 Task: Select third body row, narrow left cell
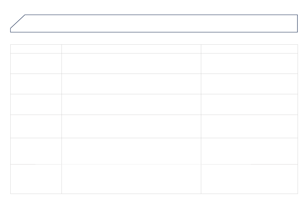click(x=36, y=104)
